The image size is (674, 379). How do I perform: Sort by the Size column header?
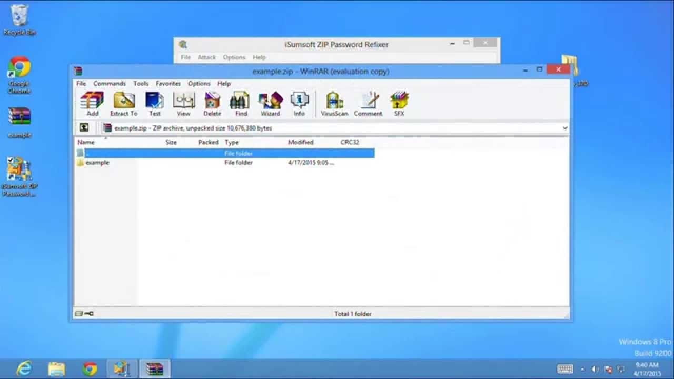click(172, 142)
